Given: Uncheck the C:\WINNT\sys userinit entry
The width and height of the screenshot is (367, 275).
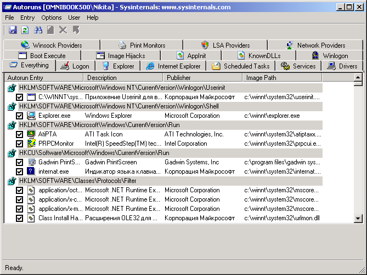Looking at the screenshot, I should (x=19, y=97).
